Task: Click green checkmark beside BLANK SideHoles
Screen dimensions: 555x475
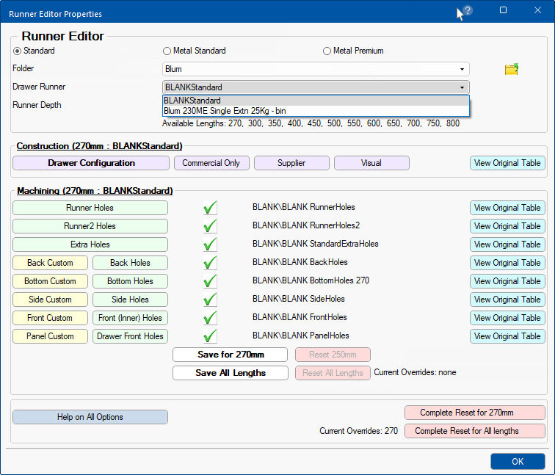Action: click(x=210, y=300)
